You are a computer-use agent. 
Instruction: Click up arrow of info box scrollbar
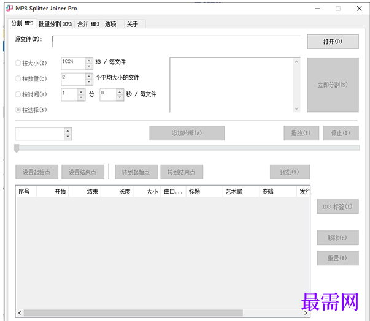point(296,62)
